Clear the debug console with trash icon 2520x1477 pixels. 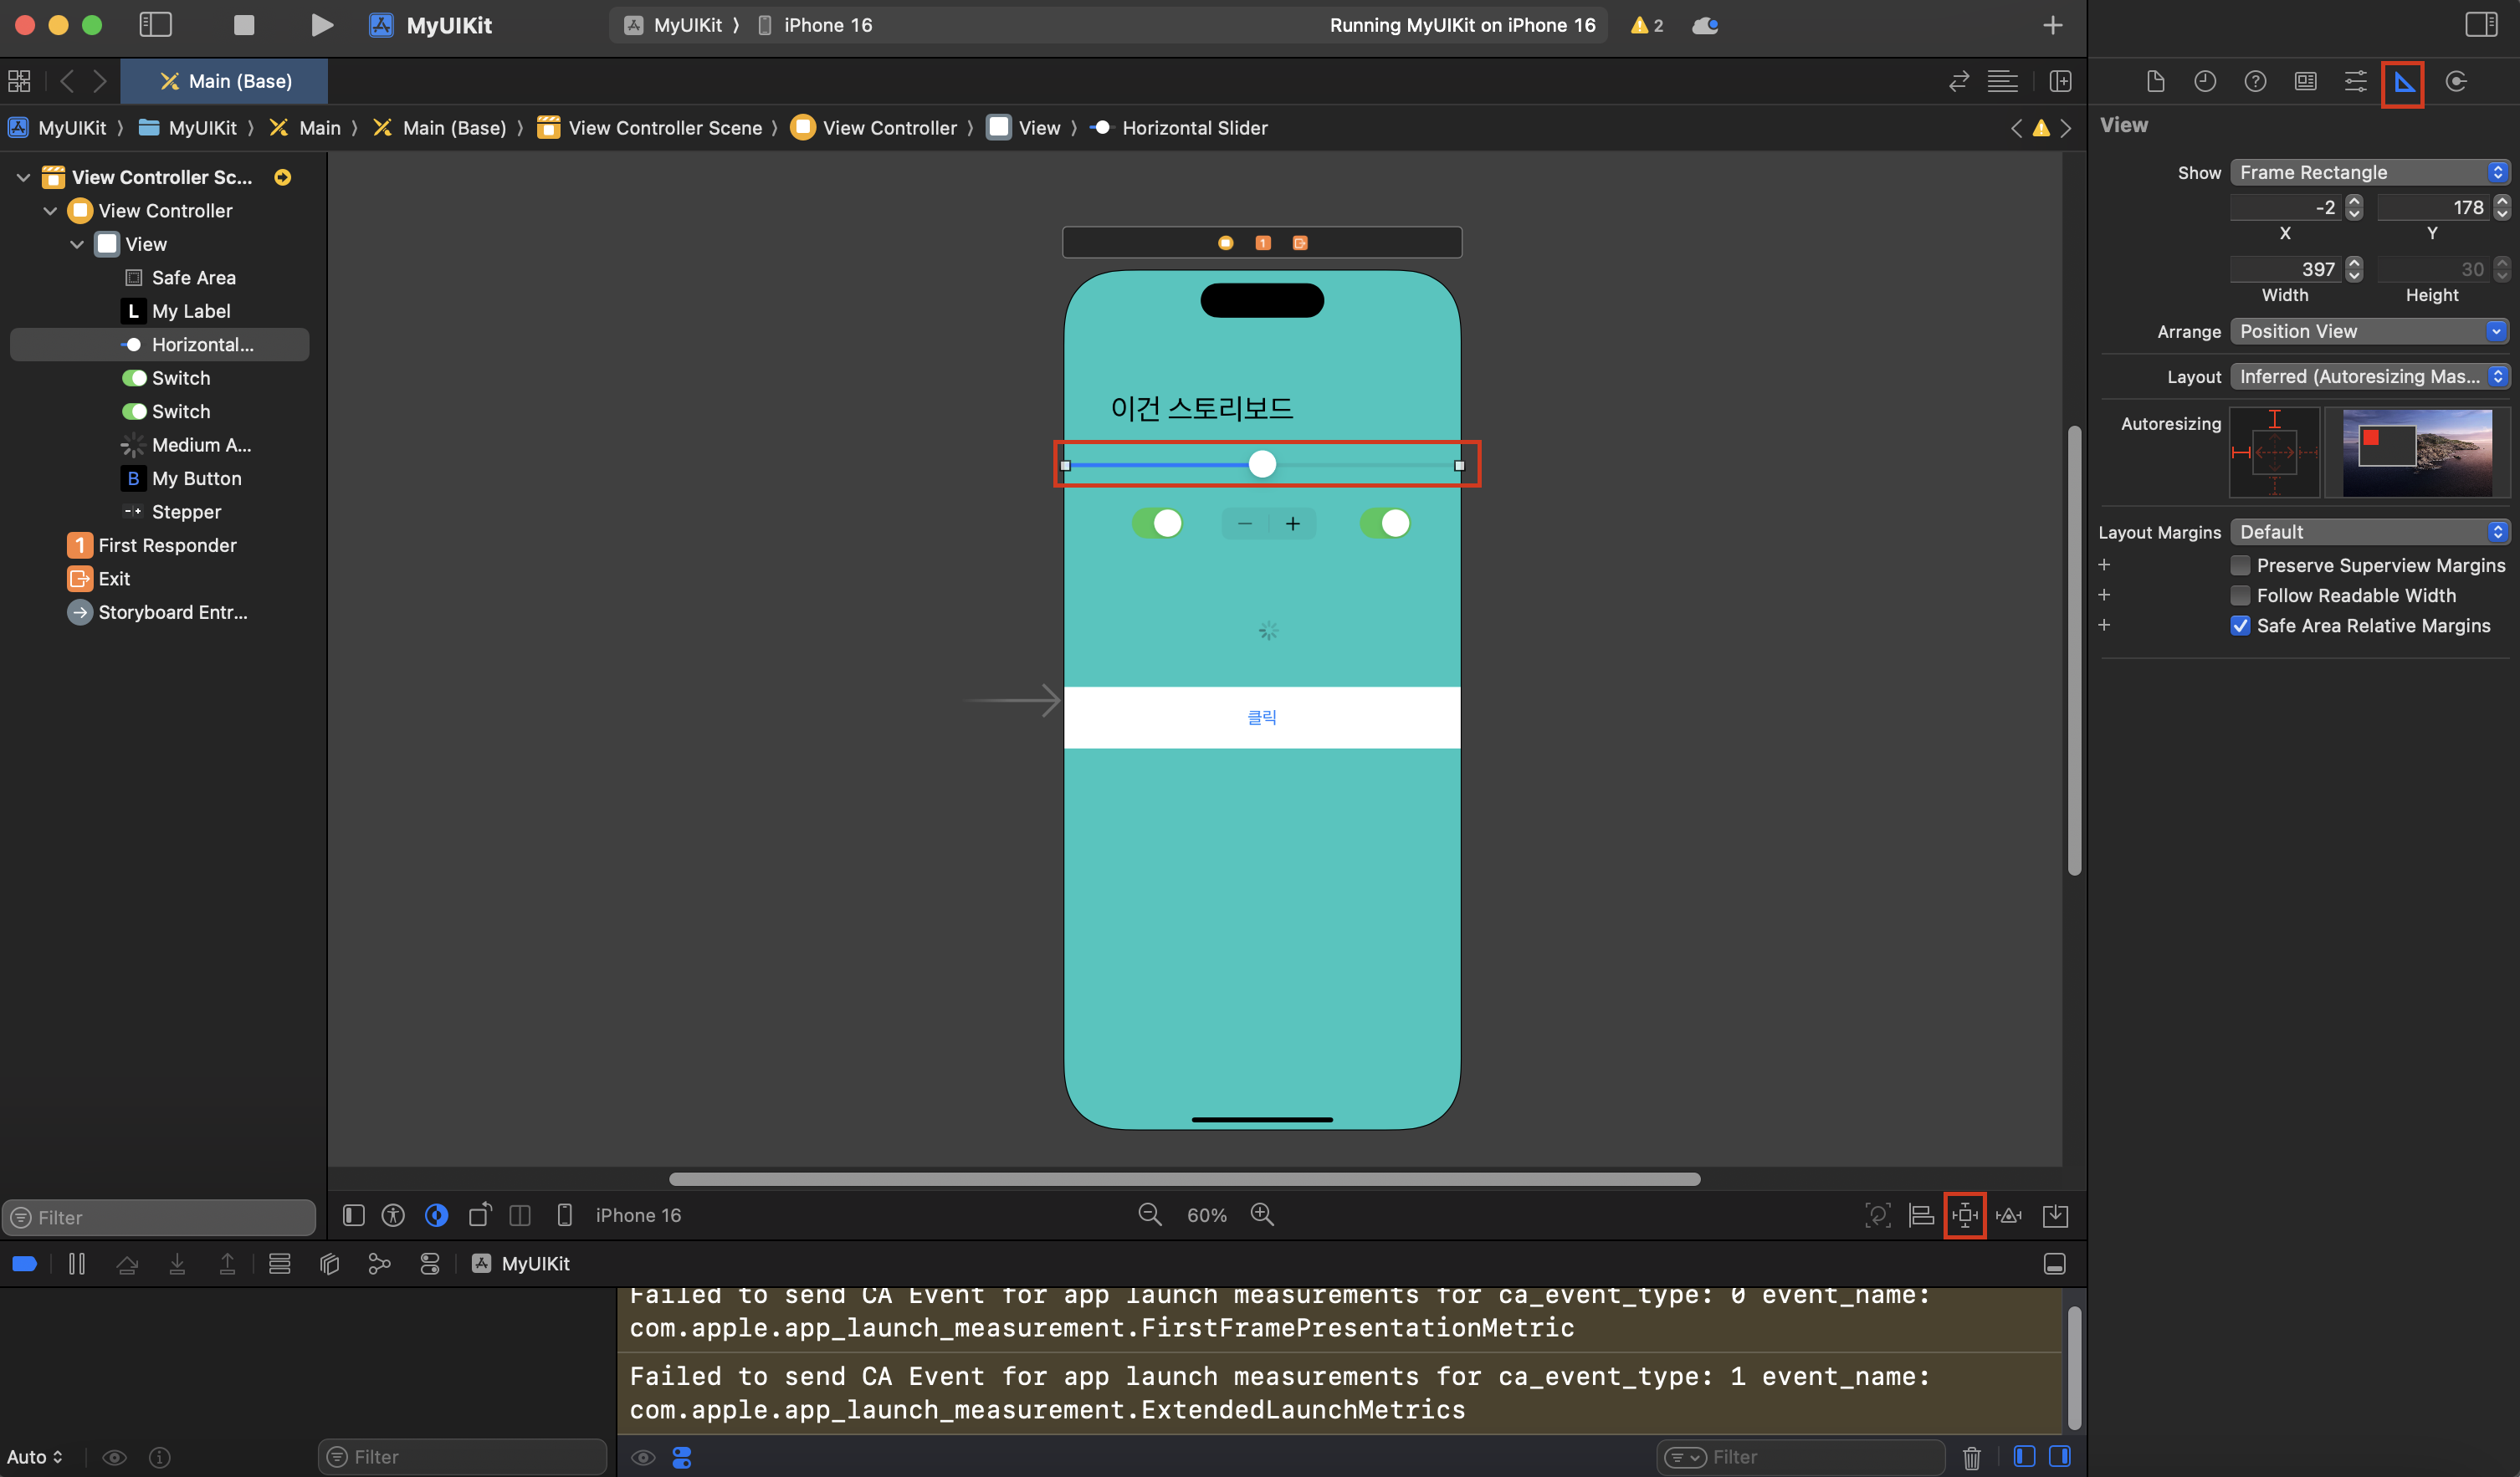tap(1971, 1457)
